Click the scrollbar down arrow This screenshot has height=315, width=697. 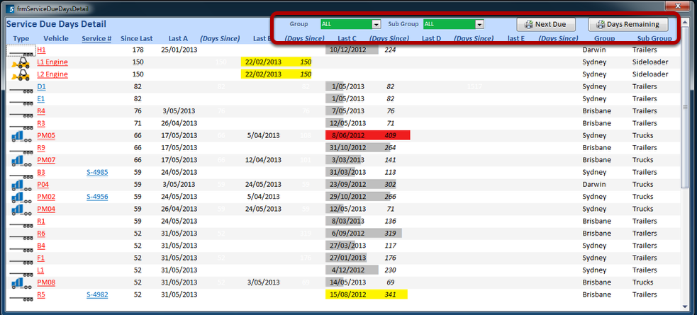(684, 306)
